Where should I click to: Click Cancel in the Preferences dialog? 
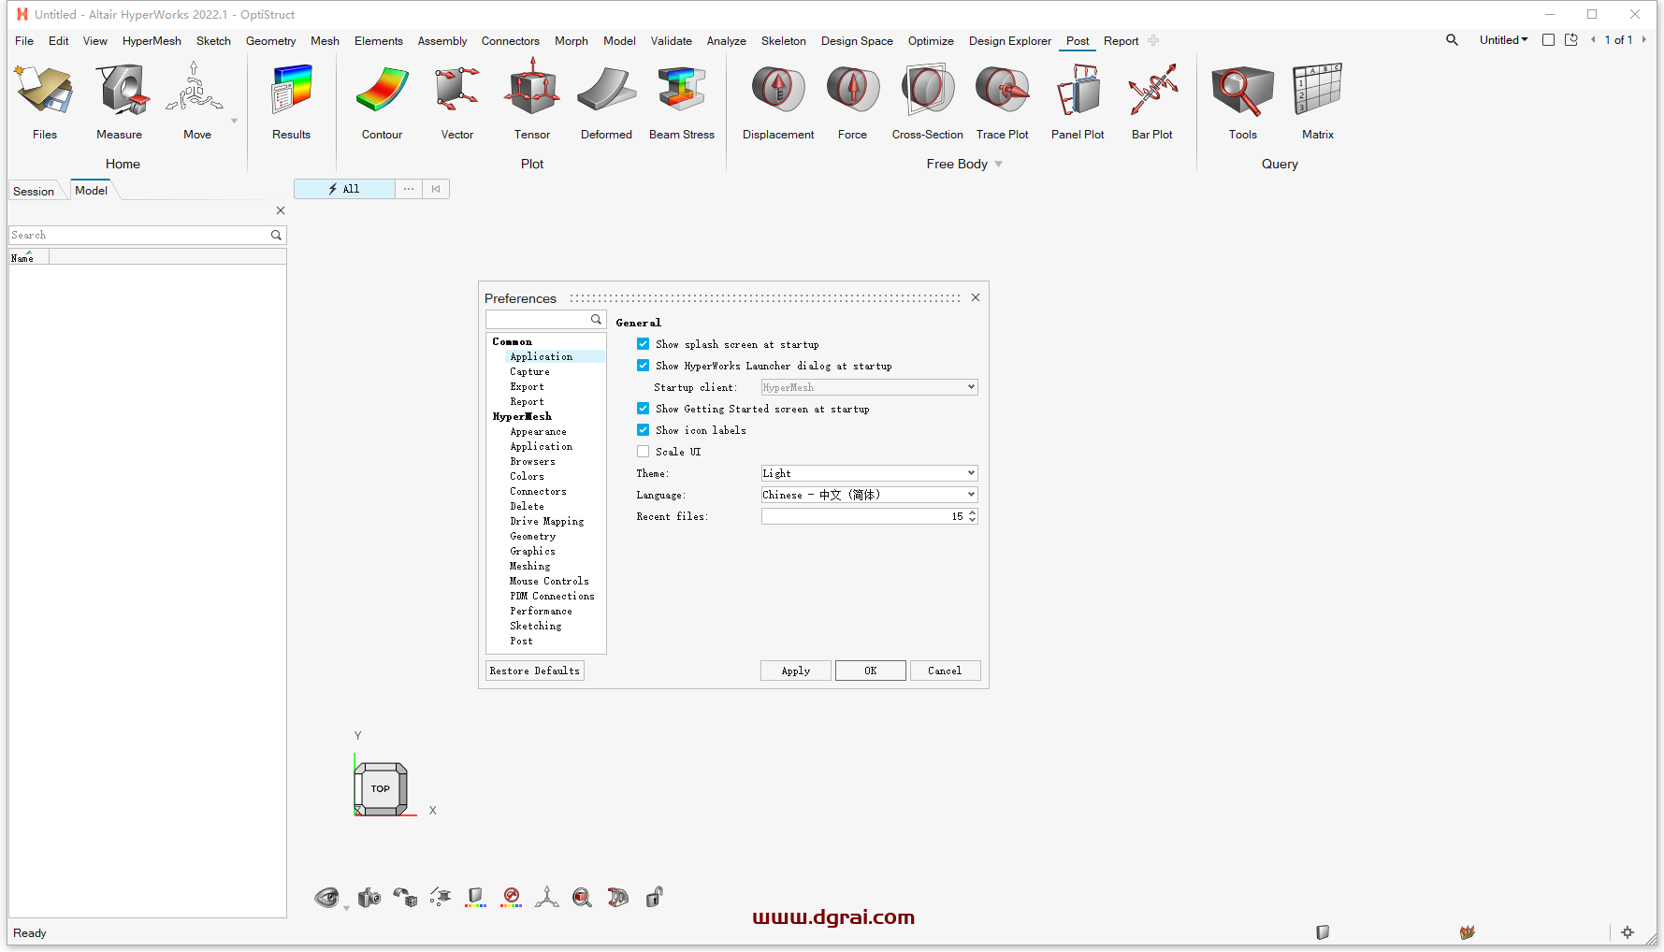pyautogui.click(x=945, y=671)
